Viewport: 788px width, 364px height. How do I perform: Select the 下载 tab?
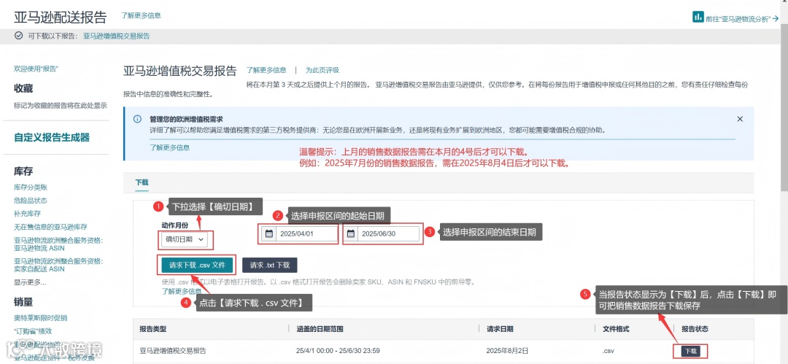(x=142, y=182)
